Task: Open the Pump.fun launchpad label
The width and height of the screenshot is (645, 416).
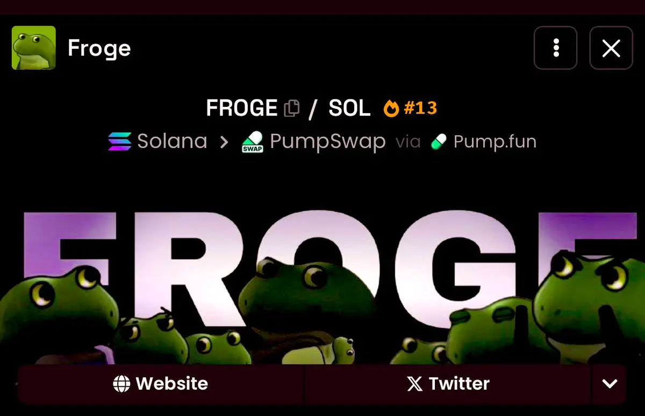Action: [495, 142]
